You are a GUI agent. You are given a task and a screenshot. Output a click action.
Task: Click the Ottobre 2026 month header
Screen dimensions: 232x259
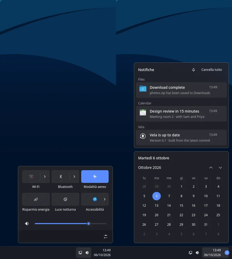(150, 168)
